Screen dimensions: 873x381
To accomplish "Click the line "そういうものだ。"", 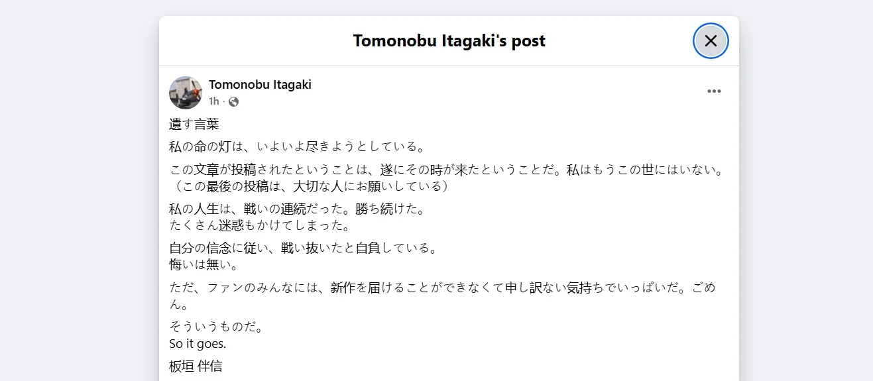I will point(216,327).
